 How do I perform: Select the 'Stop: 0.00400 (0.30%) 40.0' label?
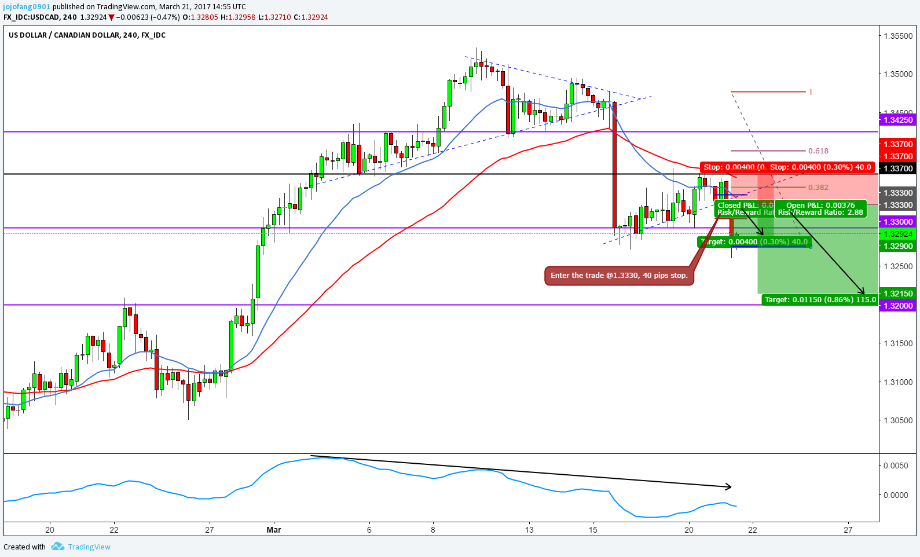pyautogui.click(x=820, y=167)
